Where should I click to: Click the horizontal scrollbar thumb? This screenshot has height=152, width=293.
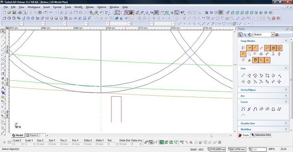(x=211, y=135)
